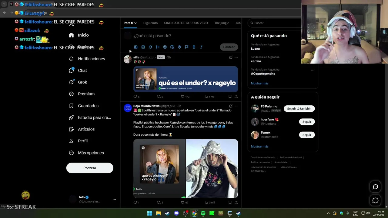Screen dimensions: 388x218
Task: Click Grok icon on silla's post
Action: (231, 57)
